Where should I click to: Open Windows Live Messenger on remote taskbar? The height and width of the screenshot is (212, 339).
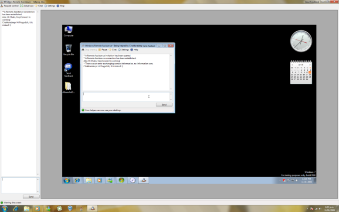pos(110,180)
